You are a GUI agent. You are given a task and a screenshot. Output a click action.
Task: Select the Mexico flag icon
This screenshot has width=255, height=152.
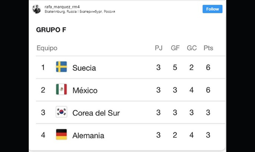61,89
